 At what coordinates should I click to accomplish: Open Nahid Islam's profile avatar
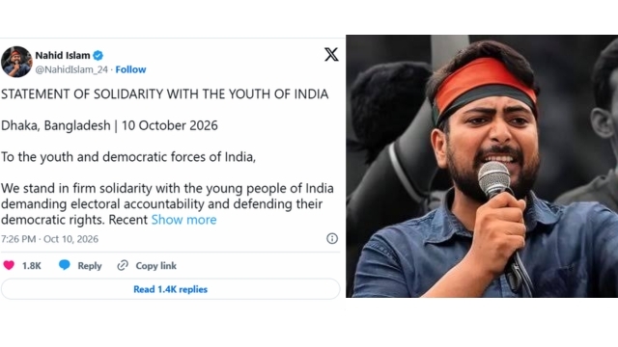click(16, 62)
